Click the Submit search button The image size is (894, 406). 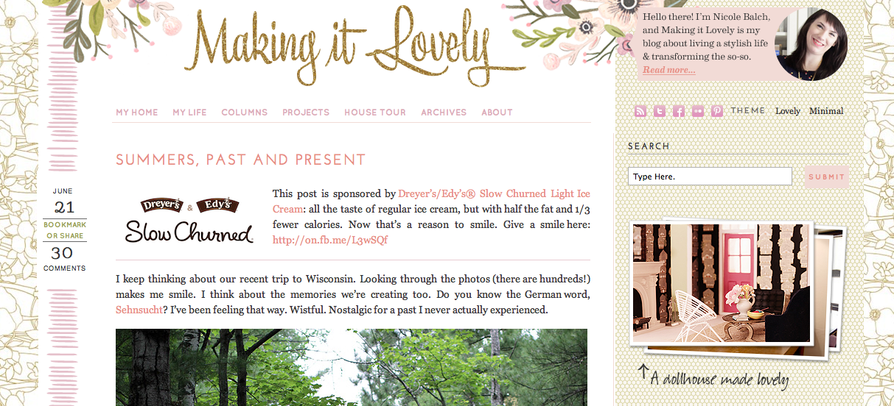pyautogui.click(x=826, y=177)
